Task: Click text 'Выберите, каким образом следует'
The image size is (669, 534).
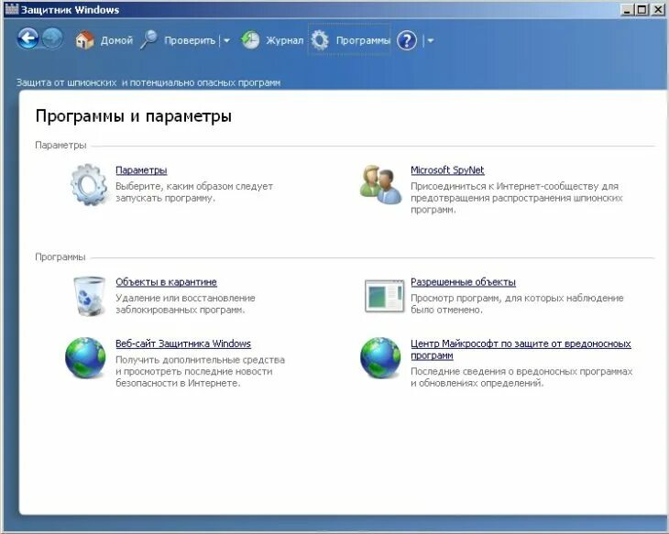Action: 194,186
